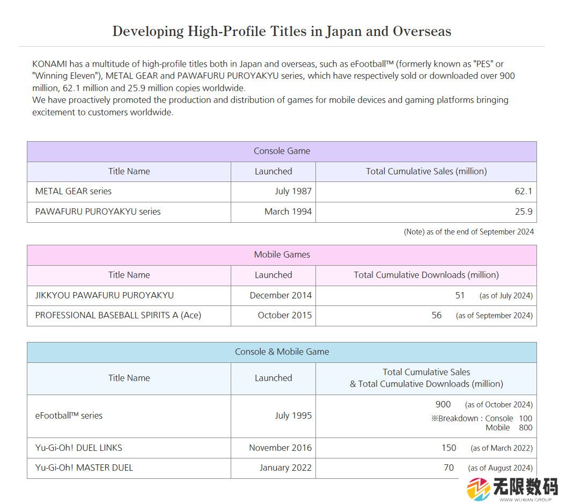Click the heading "Developing High-Profile Titles in Japan and Overseas"
Screen dimensions: 566x503
(x=282, y=32)
